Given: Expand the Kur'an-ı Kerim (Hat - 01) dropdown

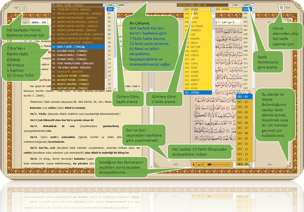Looking at the screenshot, I should 230,5.
